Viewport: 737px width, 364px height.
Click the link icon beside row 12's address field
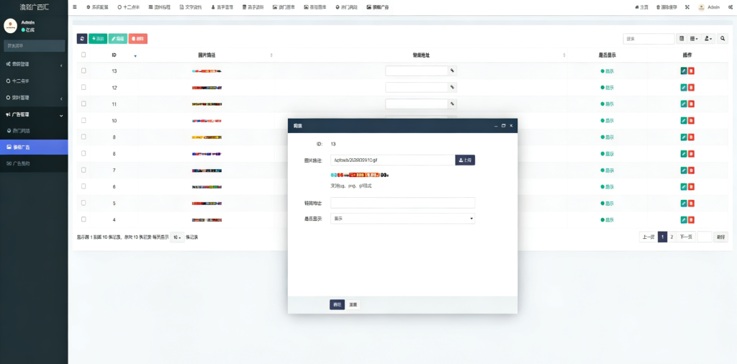click(452, 87)
